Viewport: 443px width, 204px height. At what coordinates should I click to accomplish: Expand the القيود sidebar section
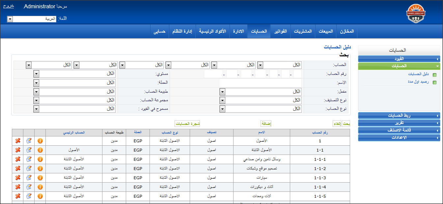click(399, 59)
